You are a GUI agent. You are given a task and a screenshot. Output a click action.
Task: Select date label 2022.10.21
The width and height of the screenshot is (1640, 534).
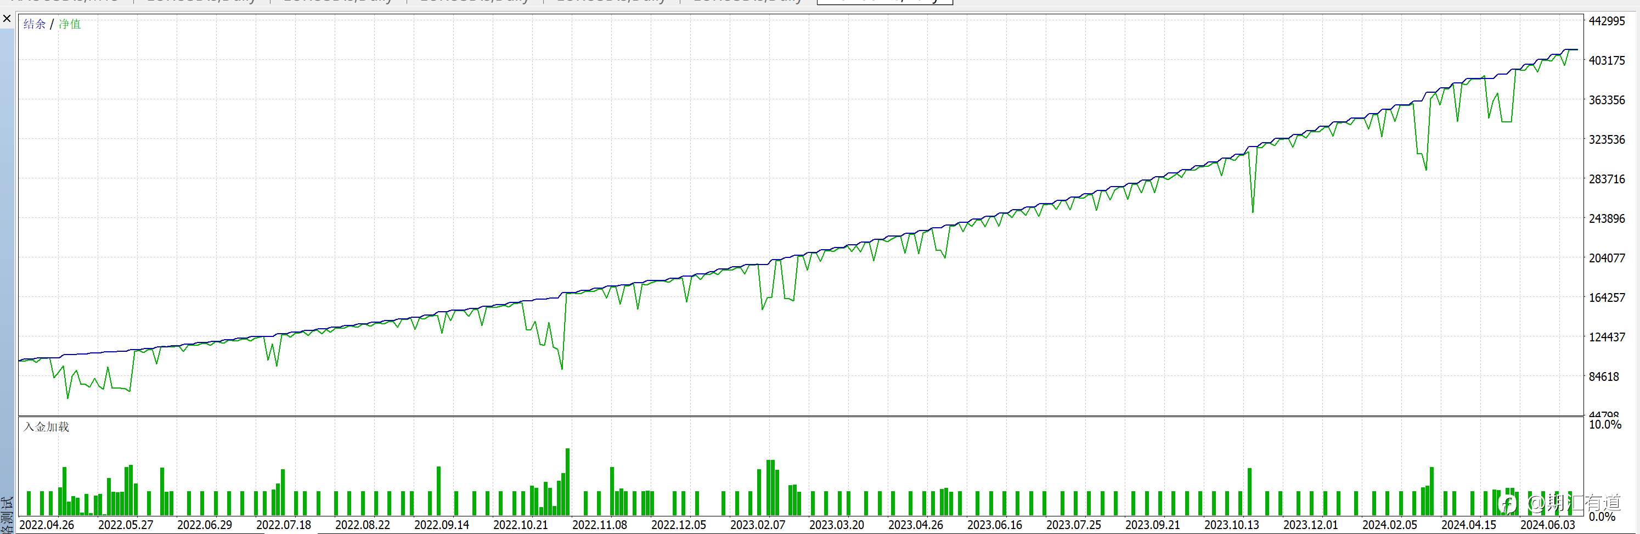tap(521, 525)
